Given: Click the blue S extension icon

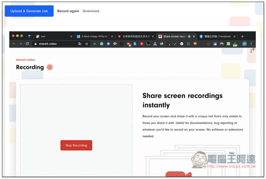Looking at the screenshot, I should (135, 44).
